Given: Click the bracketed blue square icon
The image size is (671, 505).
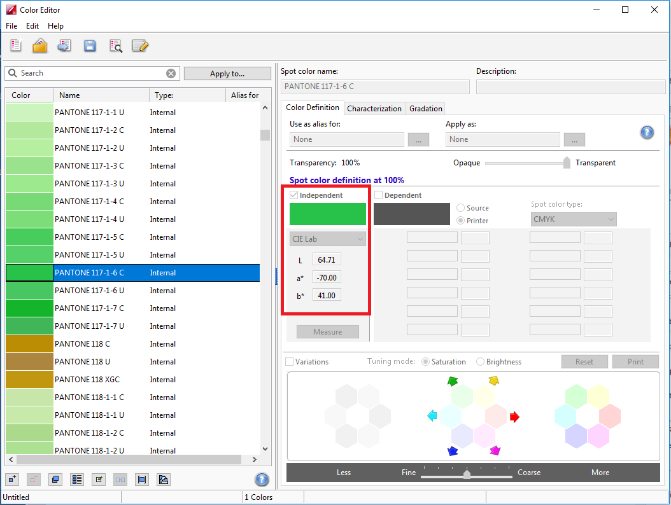Looking at the screenshot, I should [141, 480].
